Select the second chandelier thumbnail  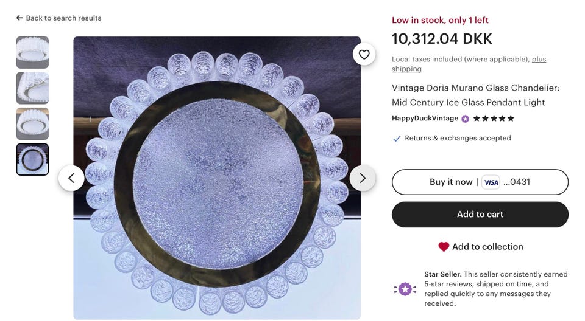pyautogui.click(x=32, y=88)
